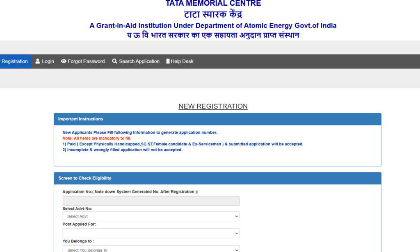Open the Login menu item

44,61
